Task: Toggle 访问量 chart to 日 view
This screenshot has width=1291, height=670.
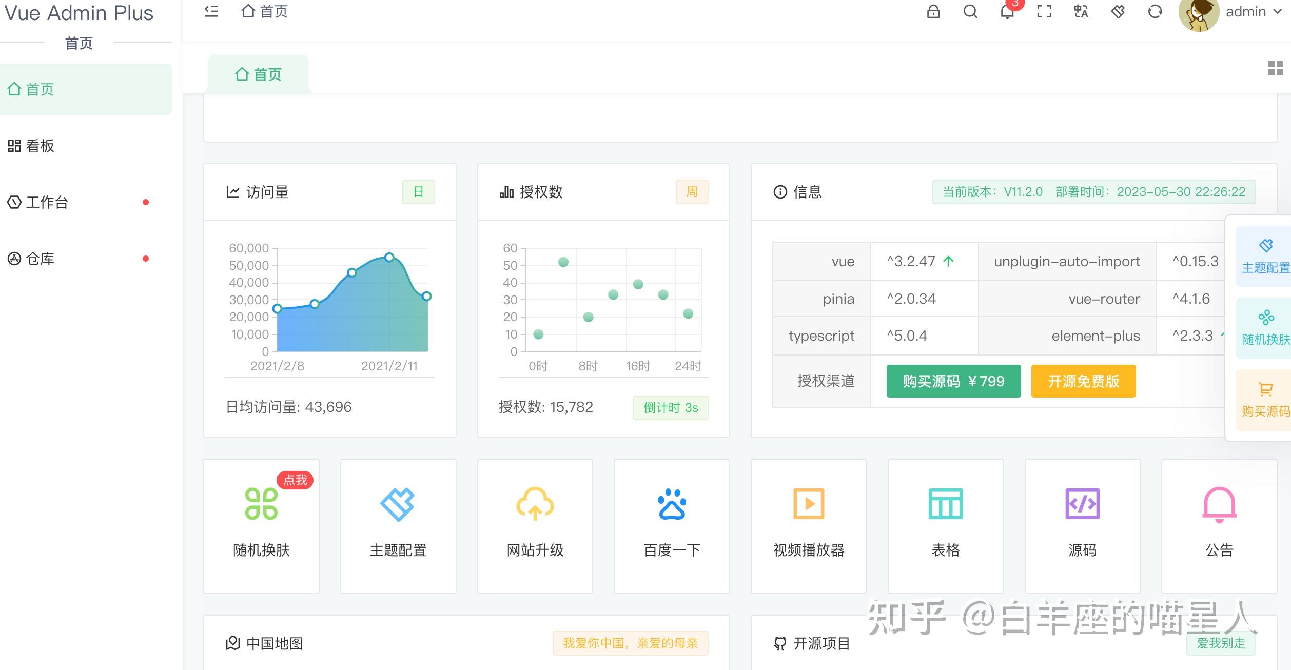Action: tap(419, 191)
